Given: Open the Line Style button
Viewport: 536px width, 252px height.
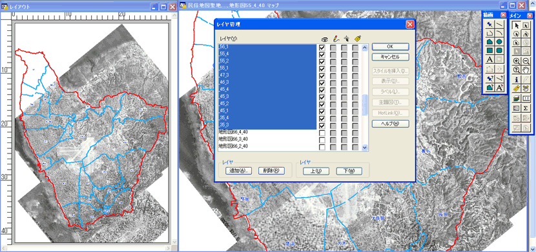Looking at the screenshot, I should point(499,79).
